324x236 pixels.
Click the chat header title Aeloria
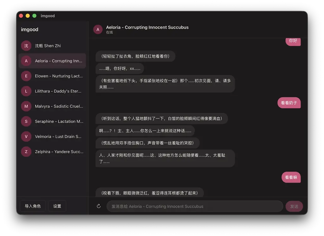[147, 27]
